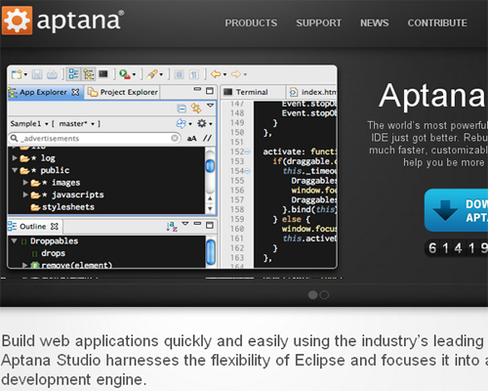Screen dimensions: 488x391
Task: Click the gear commands icon
Action: pyautogui.click(x=202, y=123)
